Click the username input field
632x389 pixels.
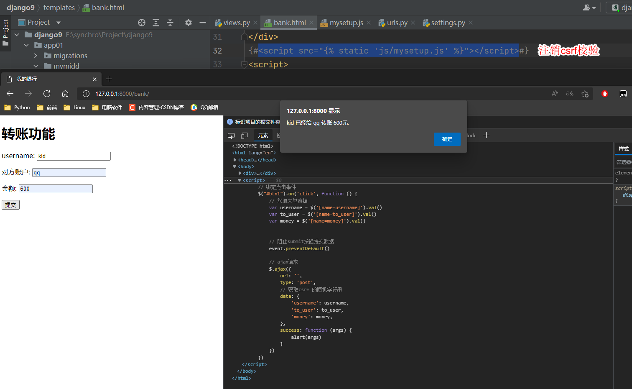[x=74, y=156]
